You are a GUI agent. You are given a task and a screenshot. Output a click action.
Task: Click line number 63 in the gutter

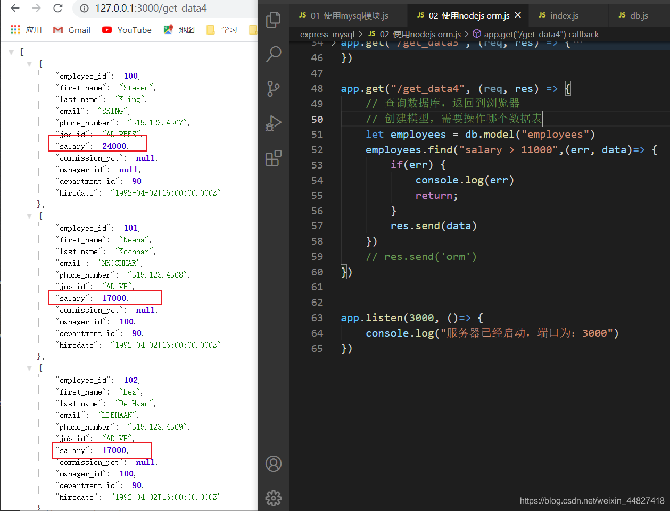(x=317, y=318)
